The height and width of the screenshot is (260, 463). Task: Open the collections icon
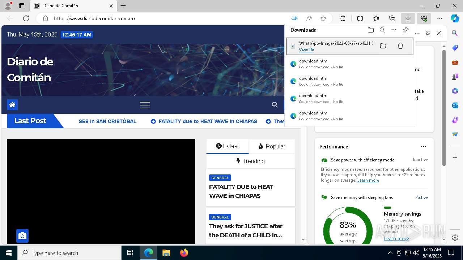(x=392, y=18)
